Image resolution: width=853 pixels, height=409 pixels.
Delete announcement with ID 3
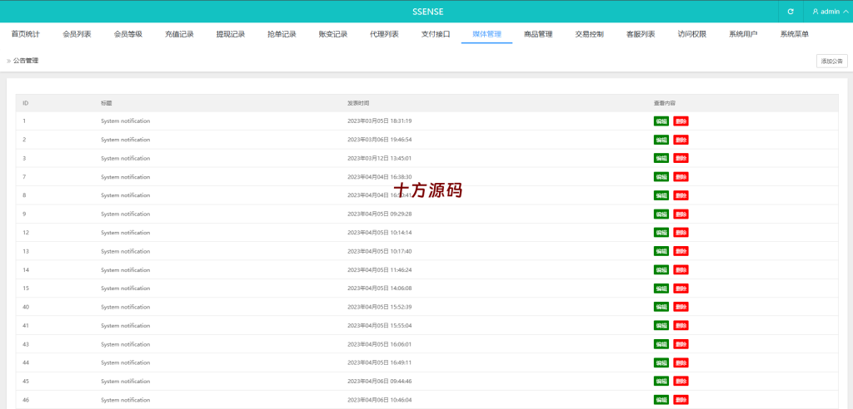681,158
